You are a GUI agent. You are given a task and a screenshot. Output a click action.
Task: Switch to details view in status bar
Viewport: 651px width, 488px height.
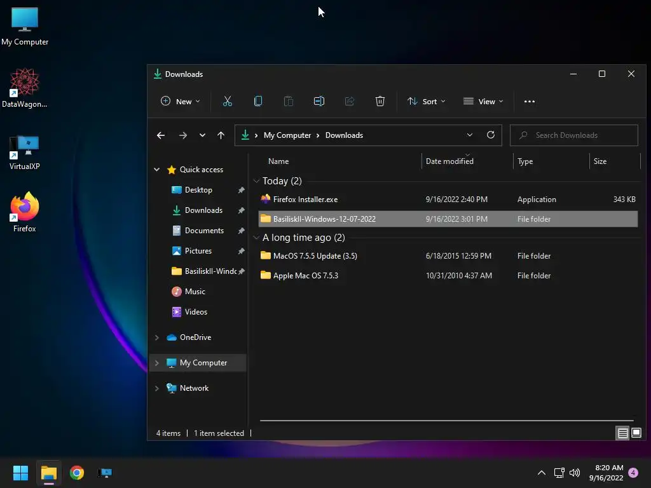pyautogui.click(x=622, y=433)
